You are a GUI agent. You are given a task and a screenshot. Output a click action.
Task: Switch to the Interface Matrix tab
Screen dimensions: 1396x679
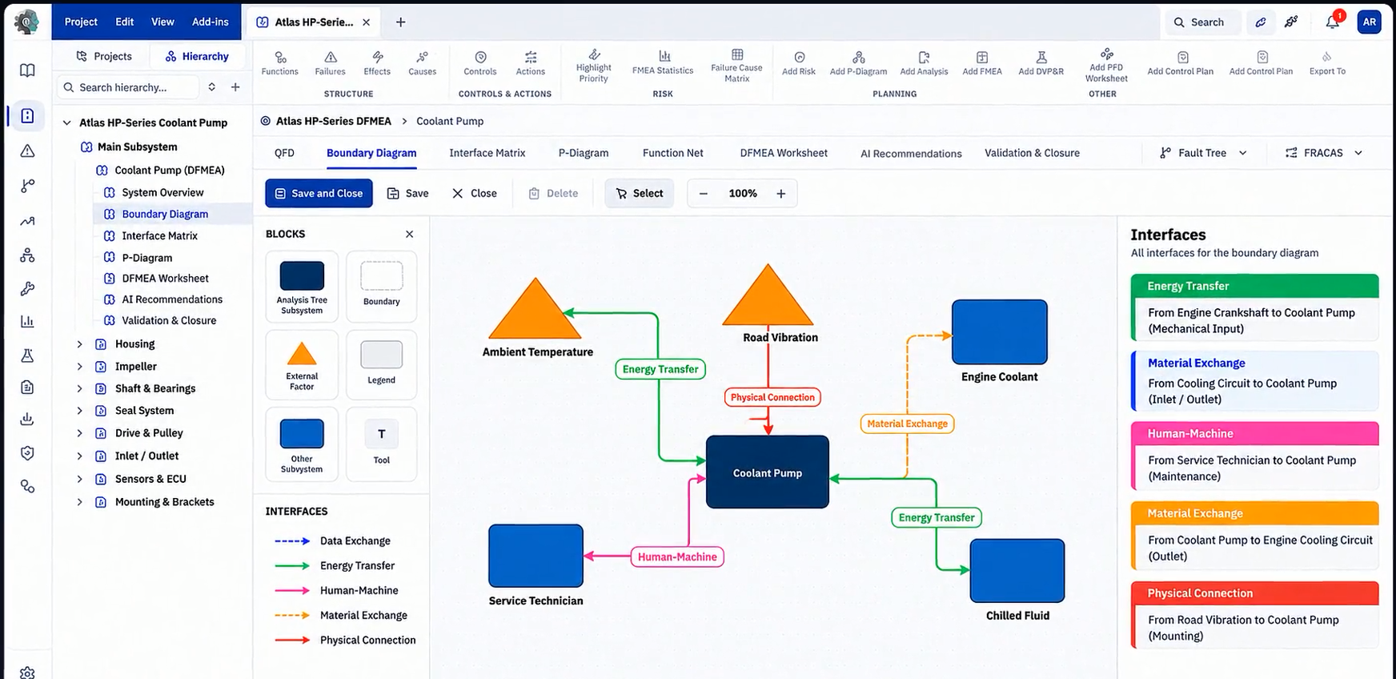pyautogui.click(x=487, y=153)
